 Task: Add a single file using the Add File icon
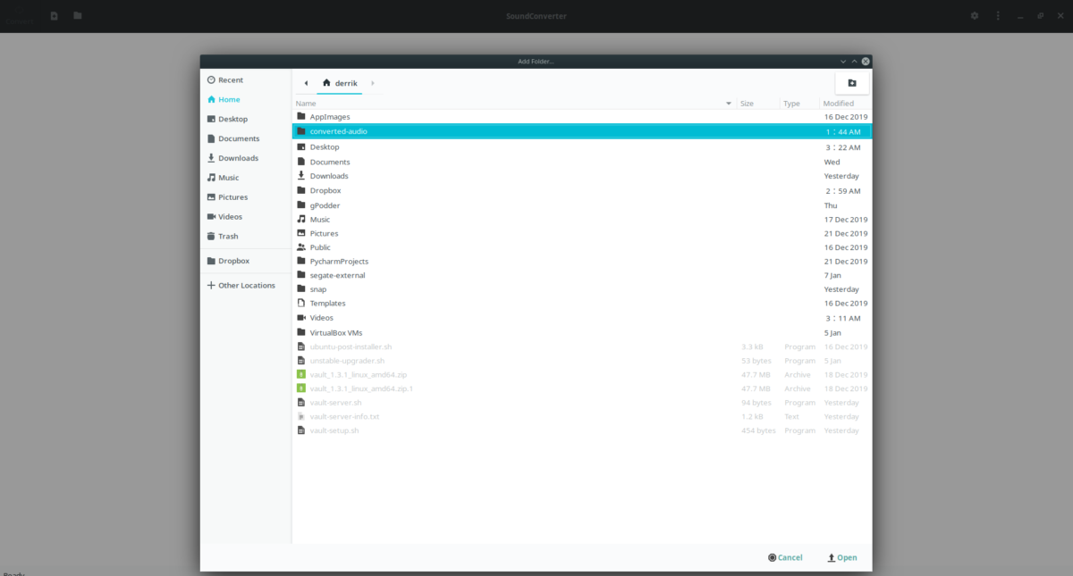point(54,15)
